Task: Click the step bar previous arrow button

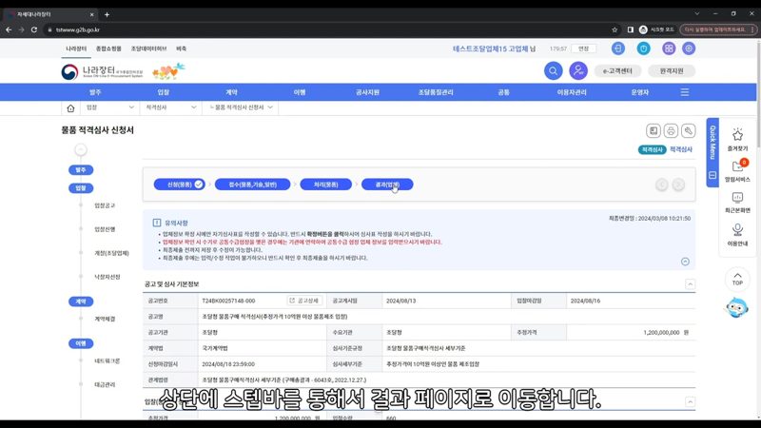Action: 661,185
